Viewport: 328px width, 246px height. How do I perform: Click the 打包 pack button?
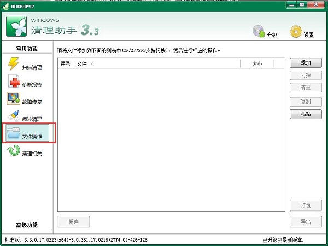click(x=306, y=206)
